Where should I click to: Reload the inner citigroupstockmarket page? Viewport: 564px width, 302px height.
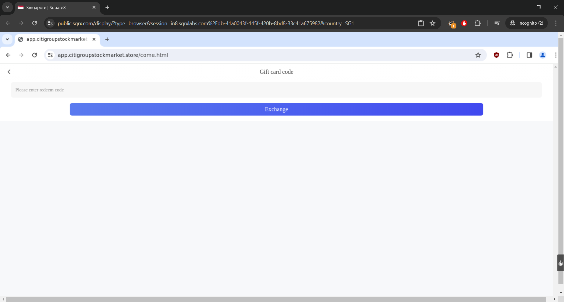34,55
